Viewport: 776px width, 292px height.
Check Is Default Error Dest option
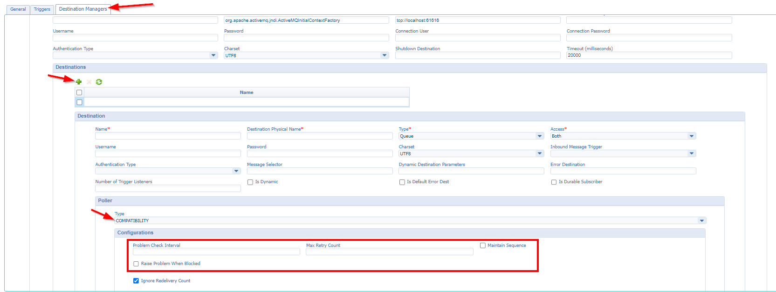(402, 182)
